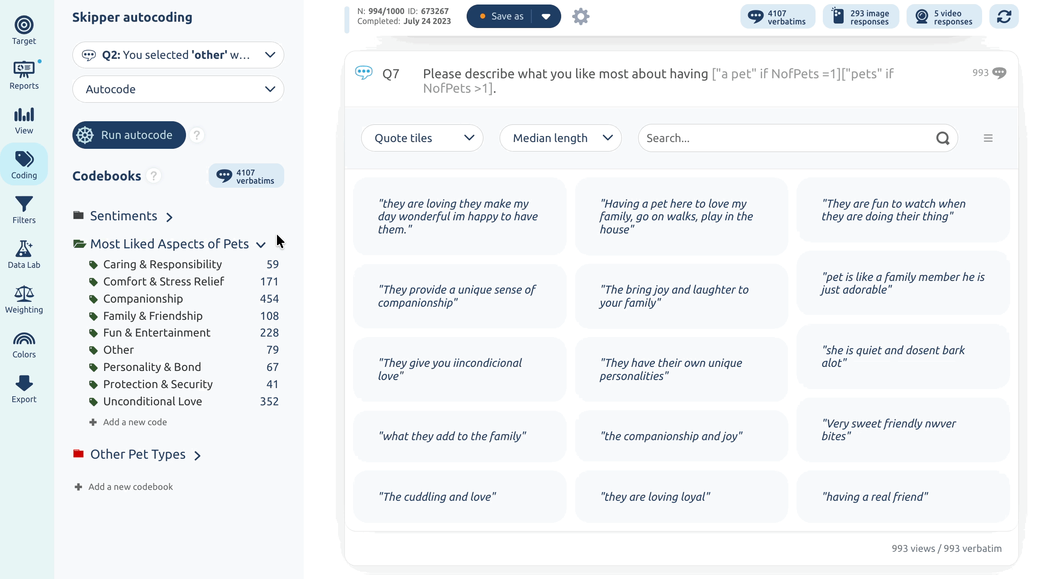Screen dimensions: 1050x579
Task: Open the Reports section
Action: pyautogui.click(x=24, y=75)
